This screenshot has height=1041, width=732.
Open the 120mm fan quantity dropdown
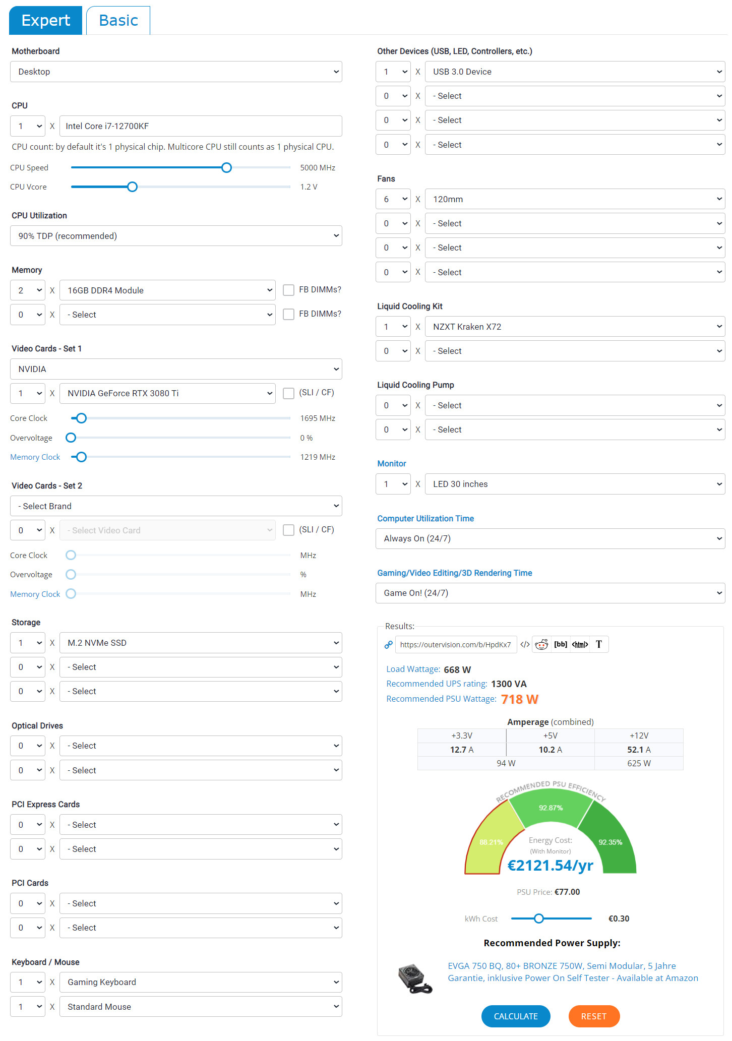(x=393, y=199)
